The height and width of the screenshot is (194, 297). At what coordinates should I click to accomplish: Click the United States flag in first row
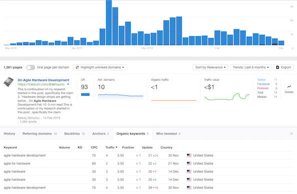click(x=189, y=155)
